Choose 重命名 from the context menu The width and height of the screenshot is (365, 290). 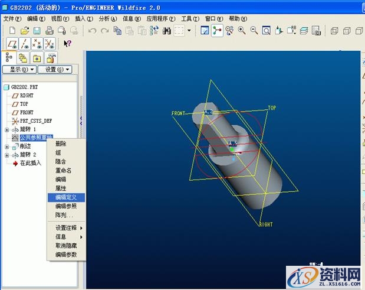tap(67, 171)
